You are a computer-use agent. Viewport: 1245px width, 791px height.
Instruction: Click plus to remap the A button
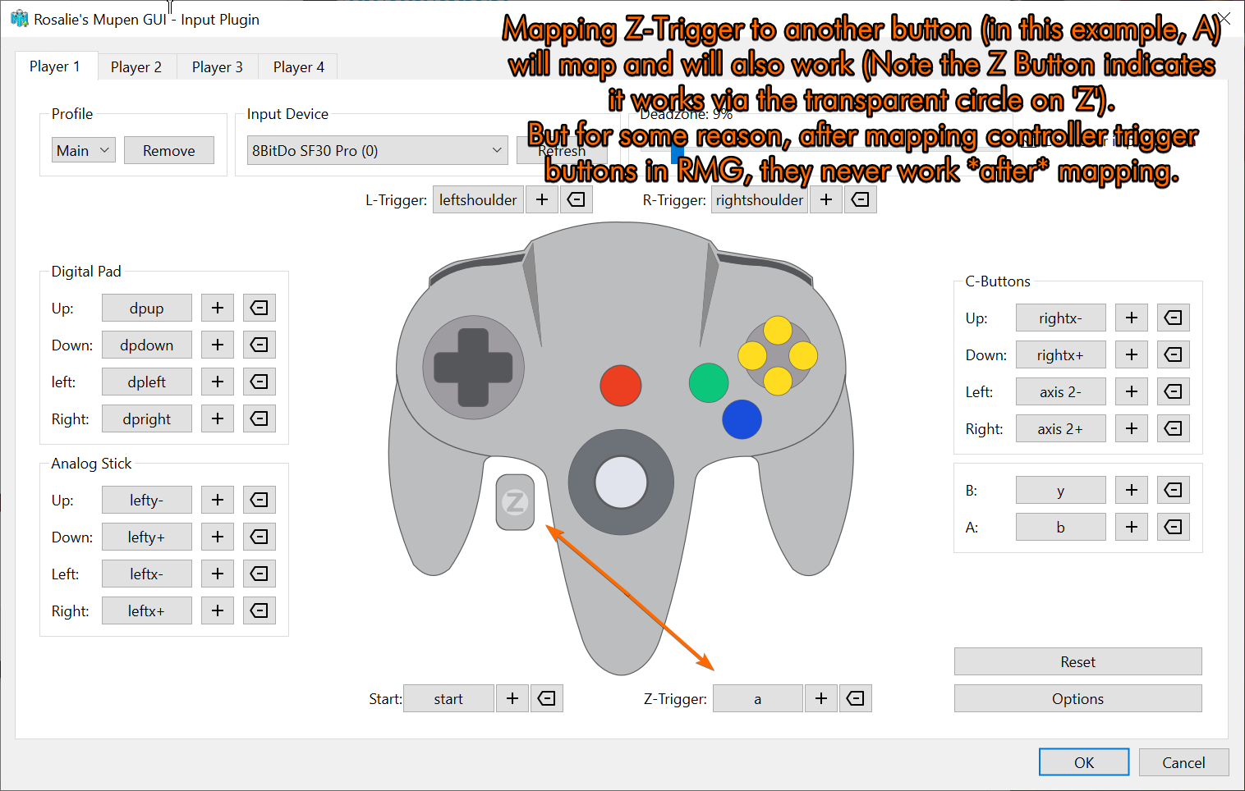point(1131,527)
